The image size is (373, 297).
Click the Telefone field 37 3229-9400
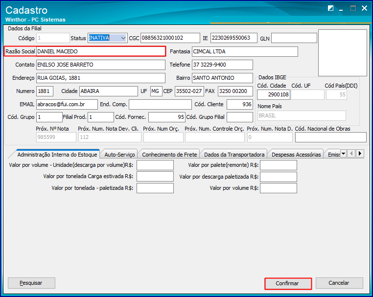(222, 65)
